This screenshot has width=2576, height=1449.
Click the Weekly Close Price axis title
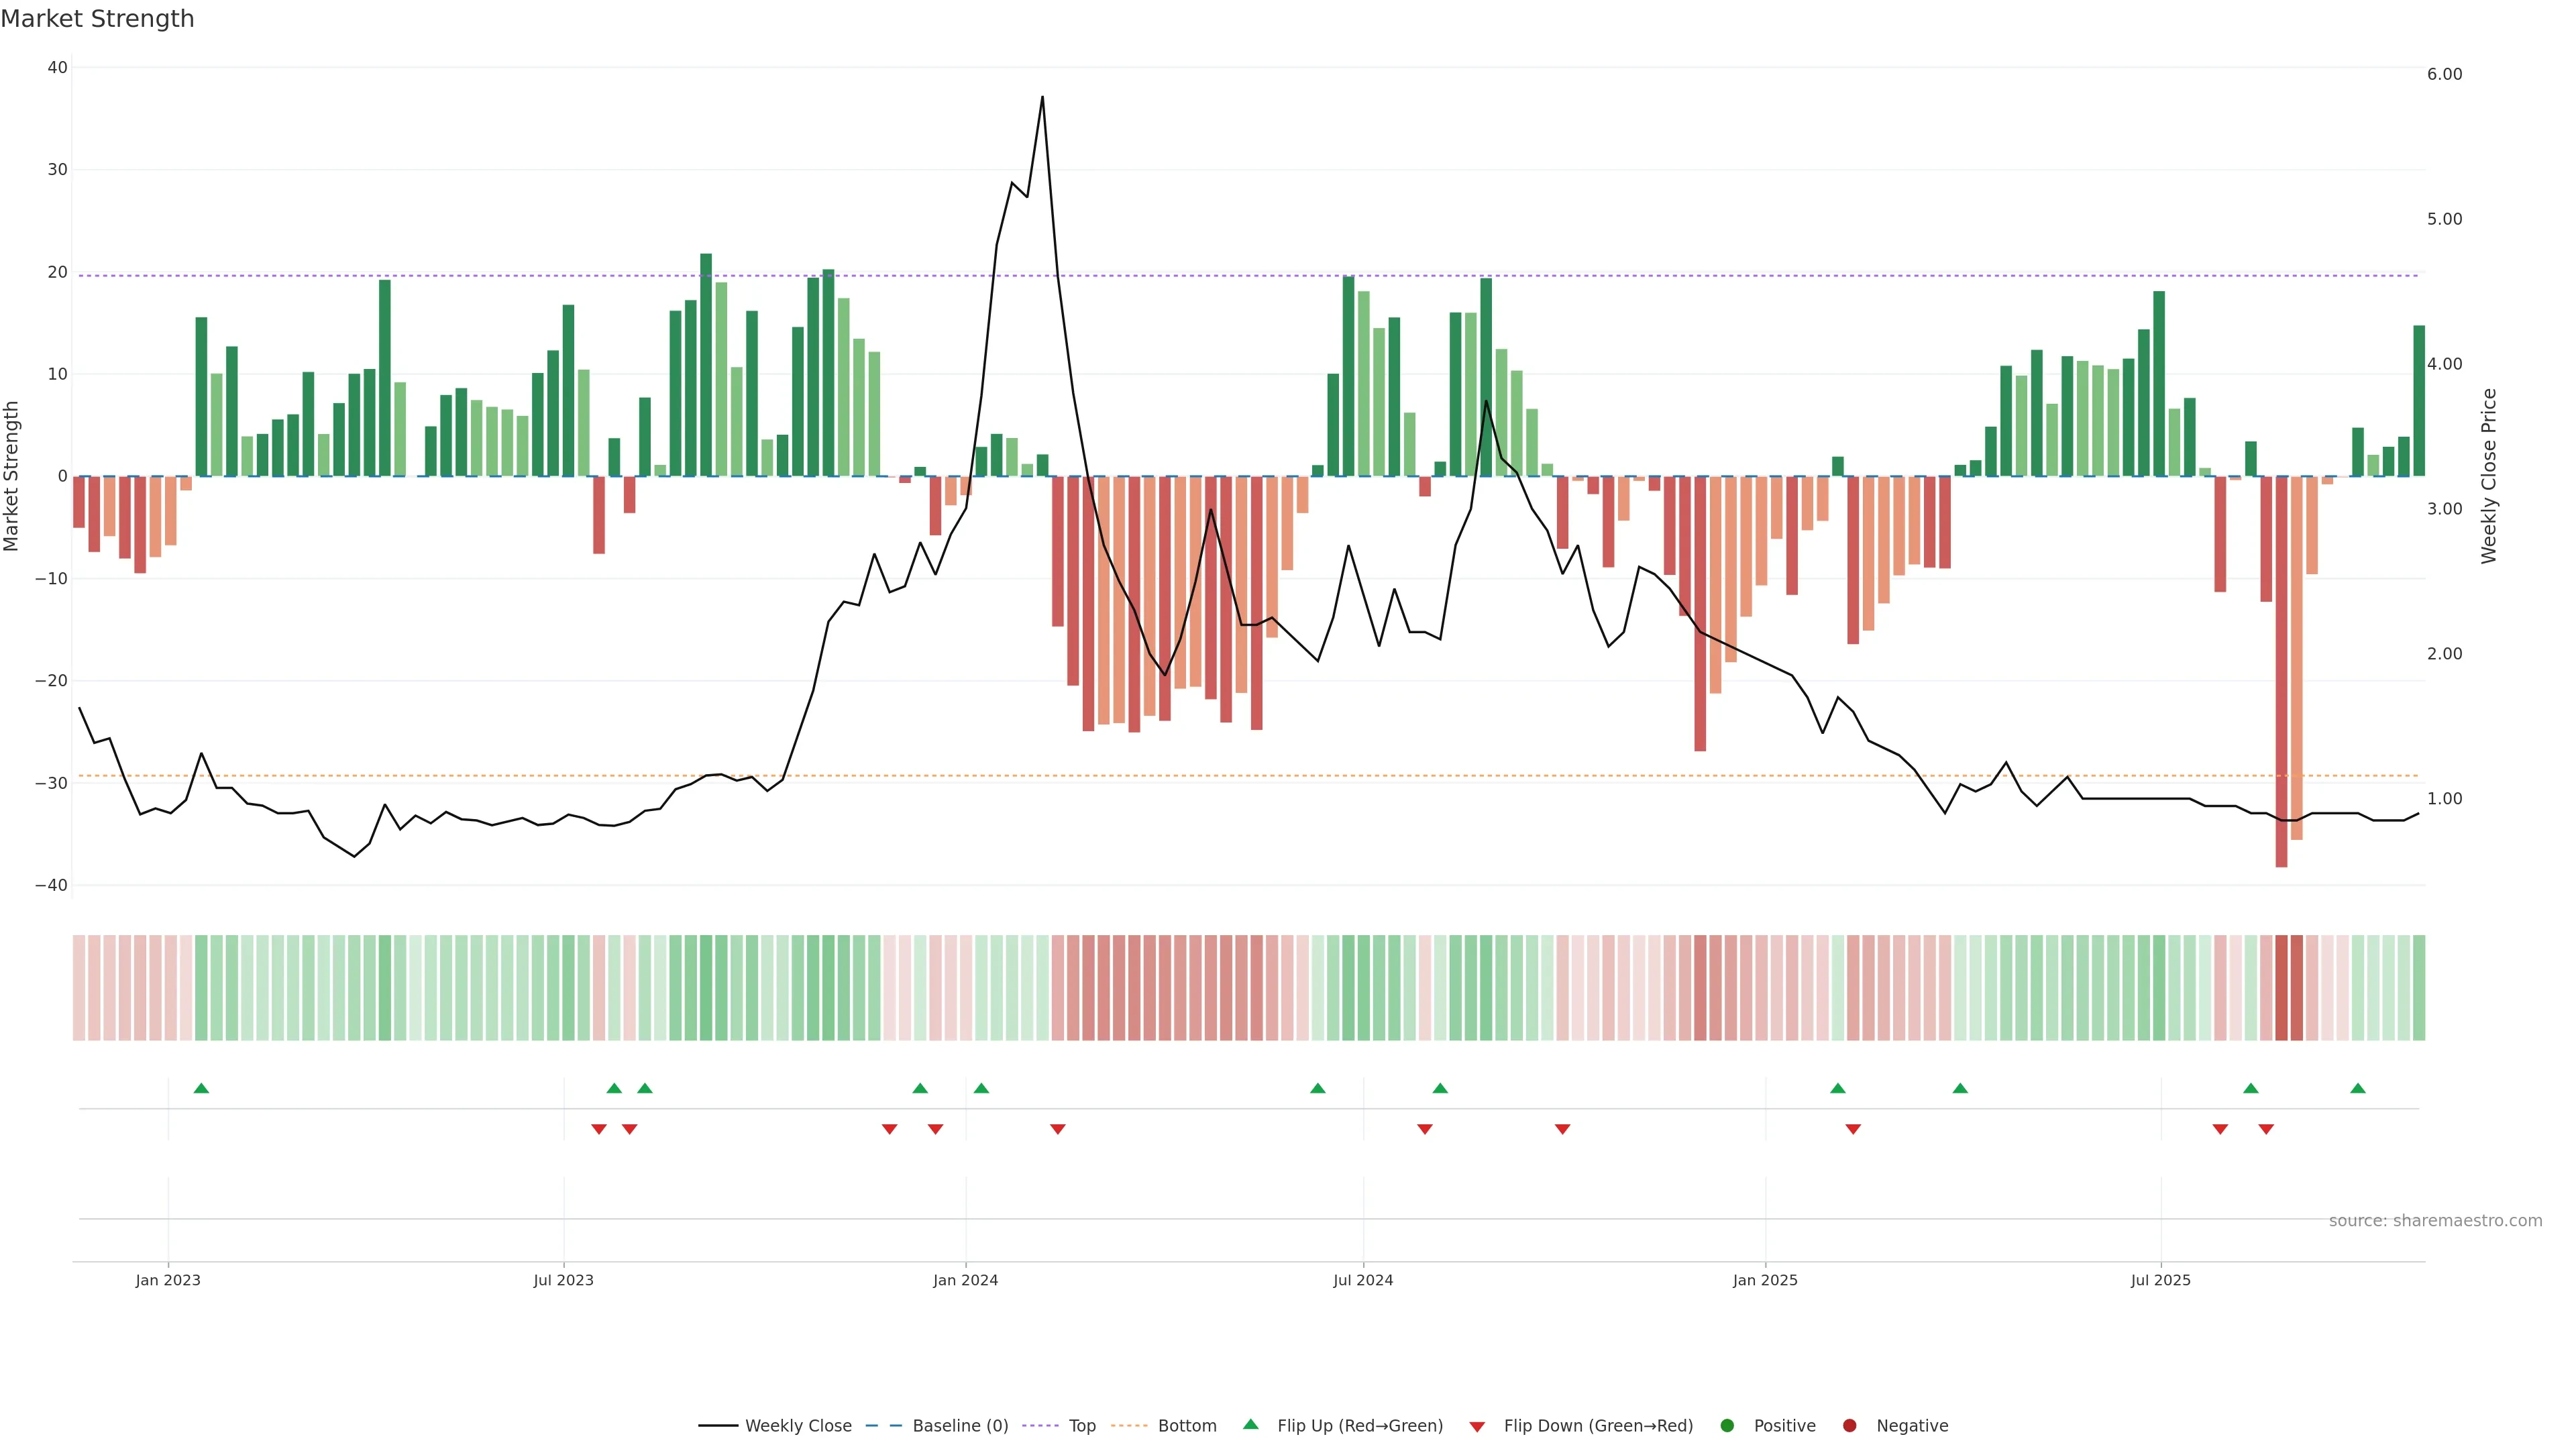[2489, 476]
